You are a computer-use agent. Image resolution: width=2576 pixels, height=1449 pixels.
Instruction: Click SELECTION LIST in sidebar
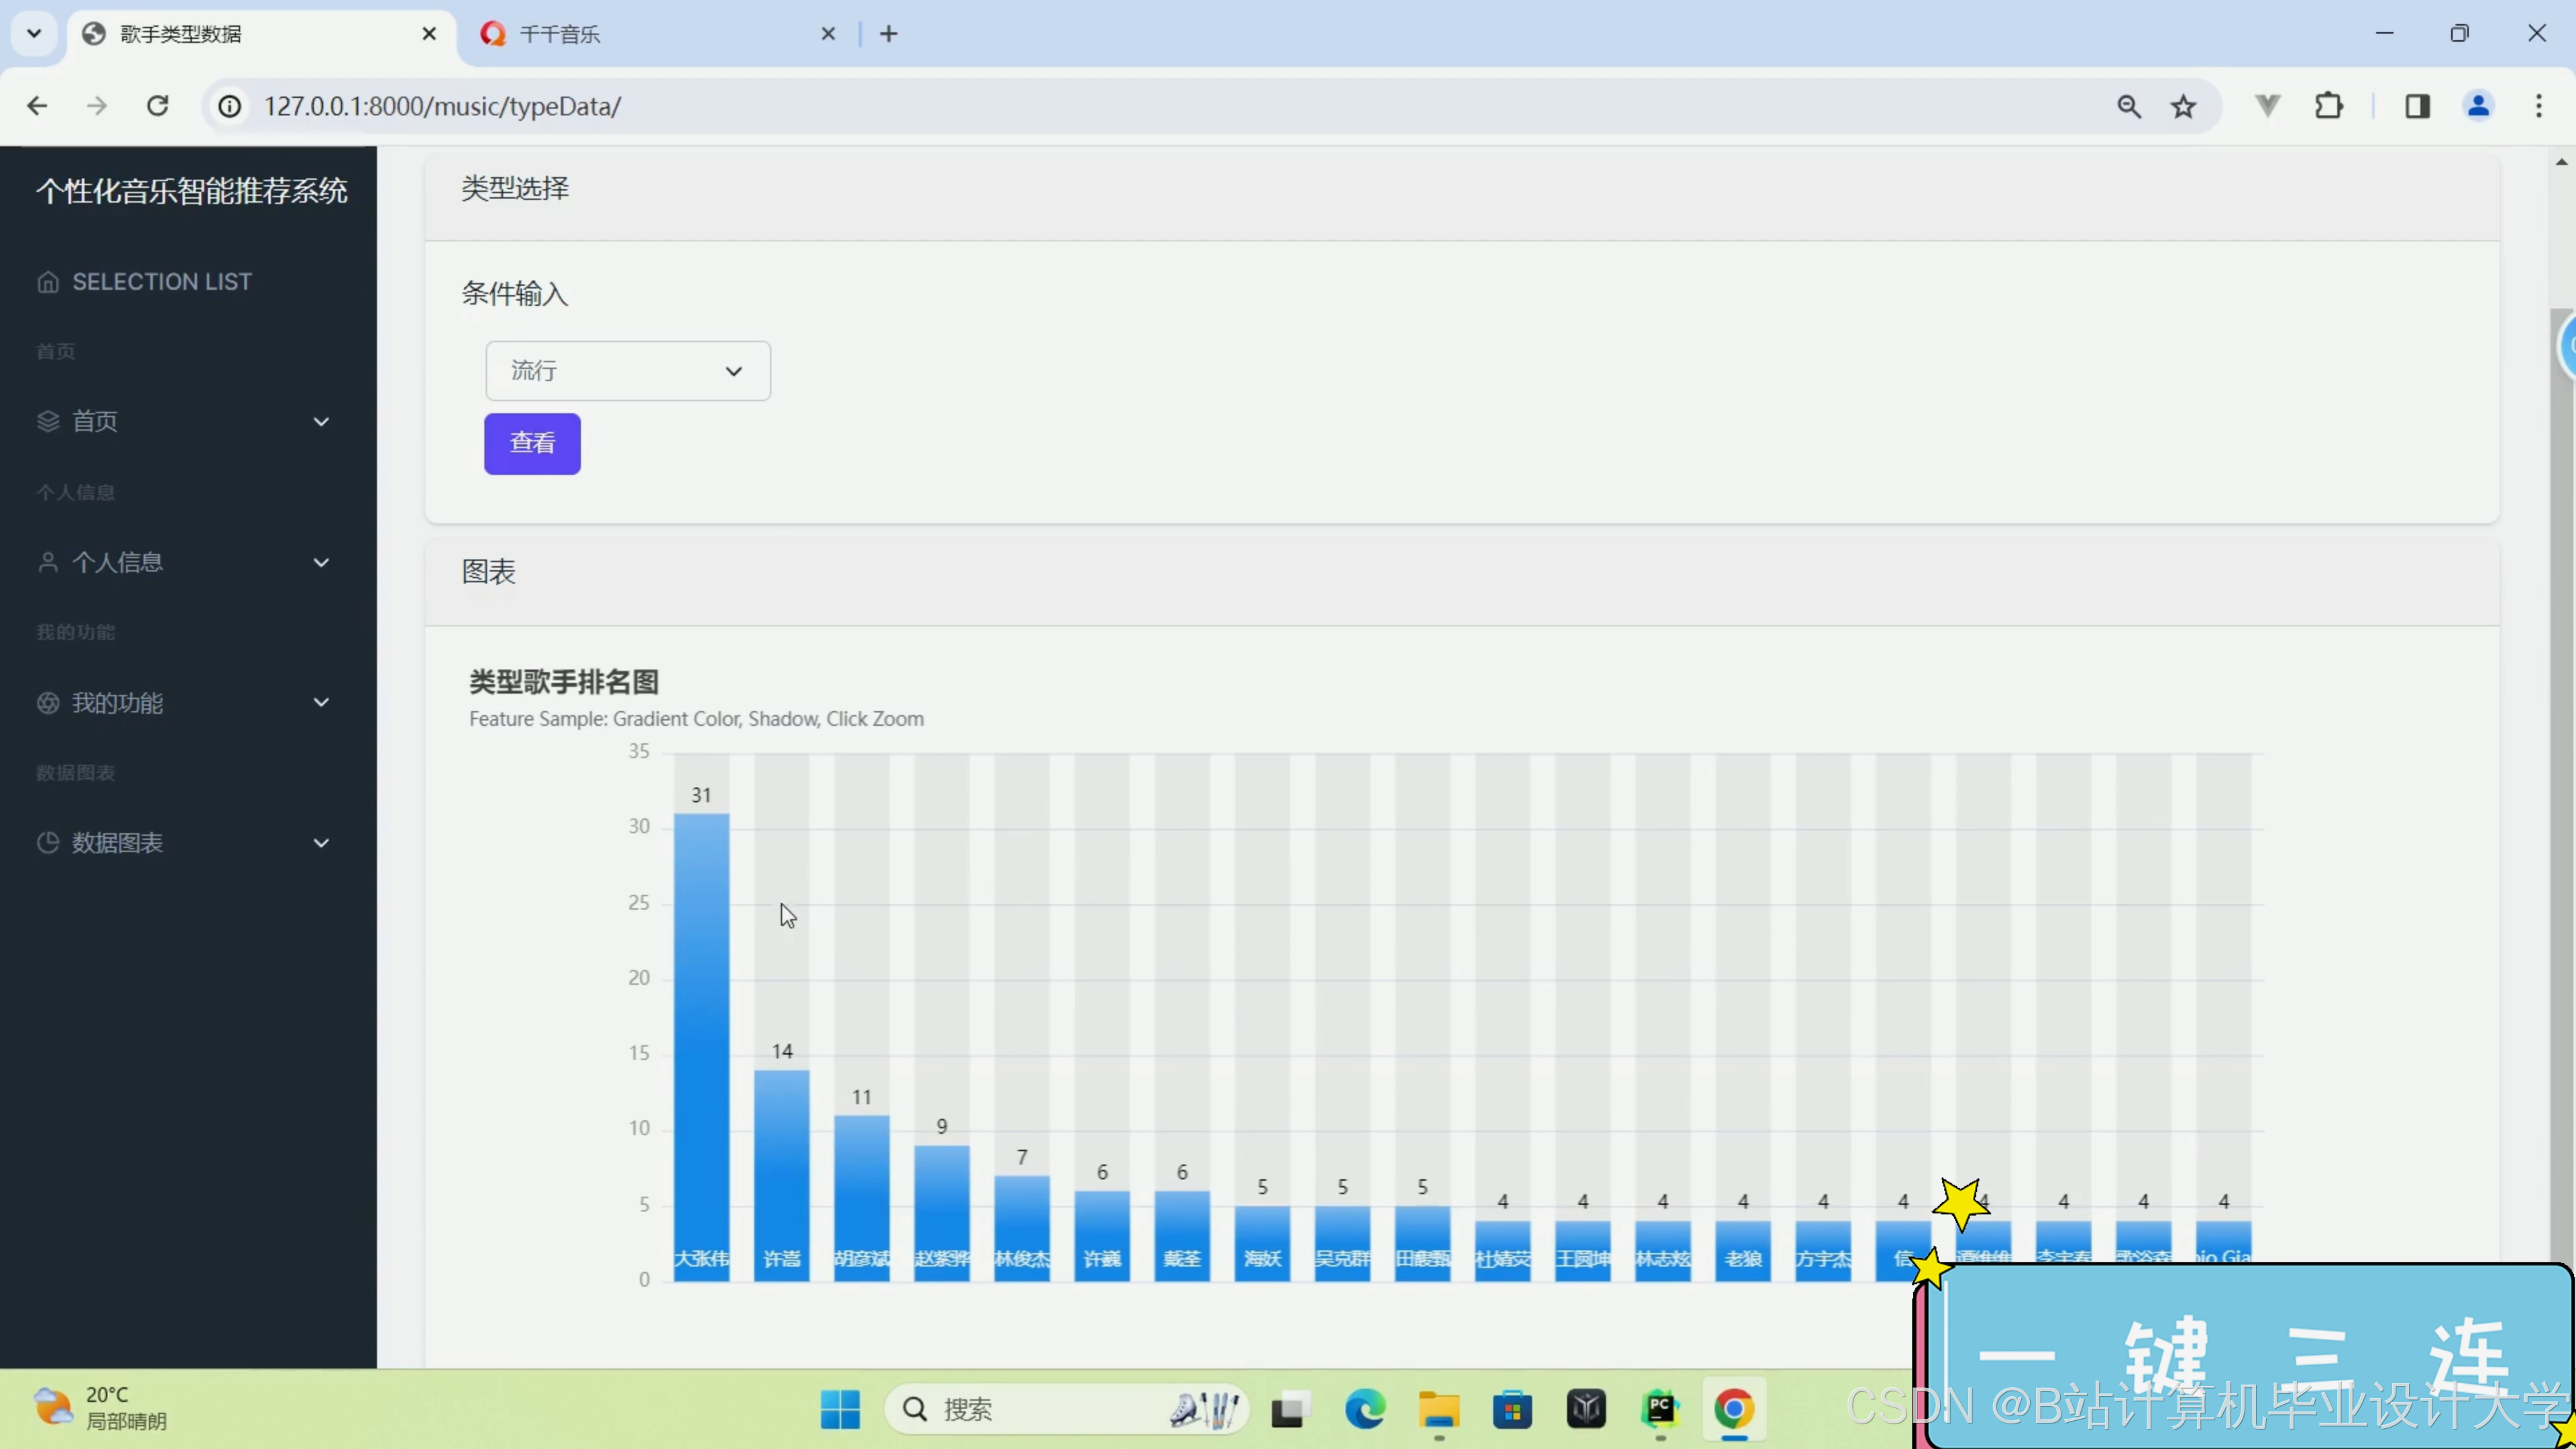coord(161,282)
